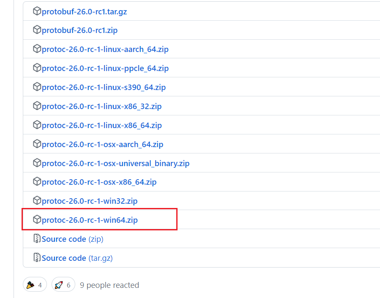The height and width of the screenshot is (298, 380).
Task: Click package icon next to protoc osx-universal_binary asset
Action: pyautogui.click(x=37, y=163)
